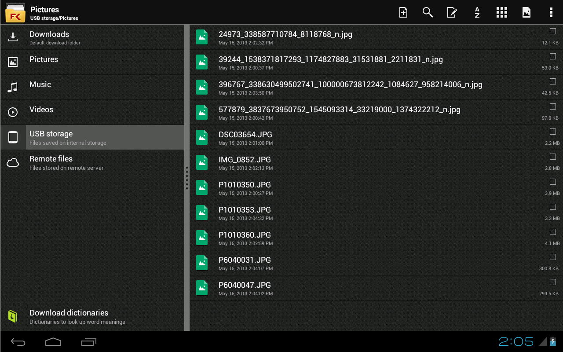563x352 pixels.
Task: Tap the image thumbnail view icon
Action: [x=526, y=12]
